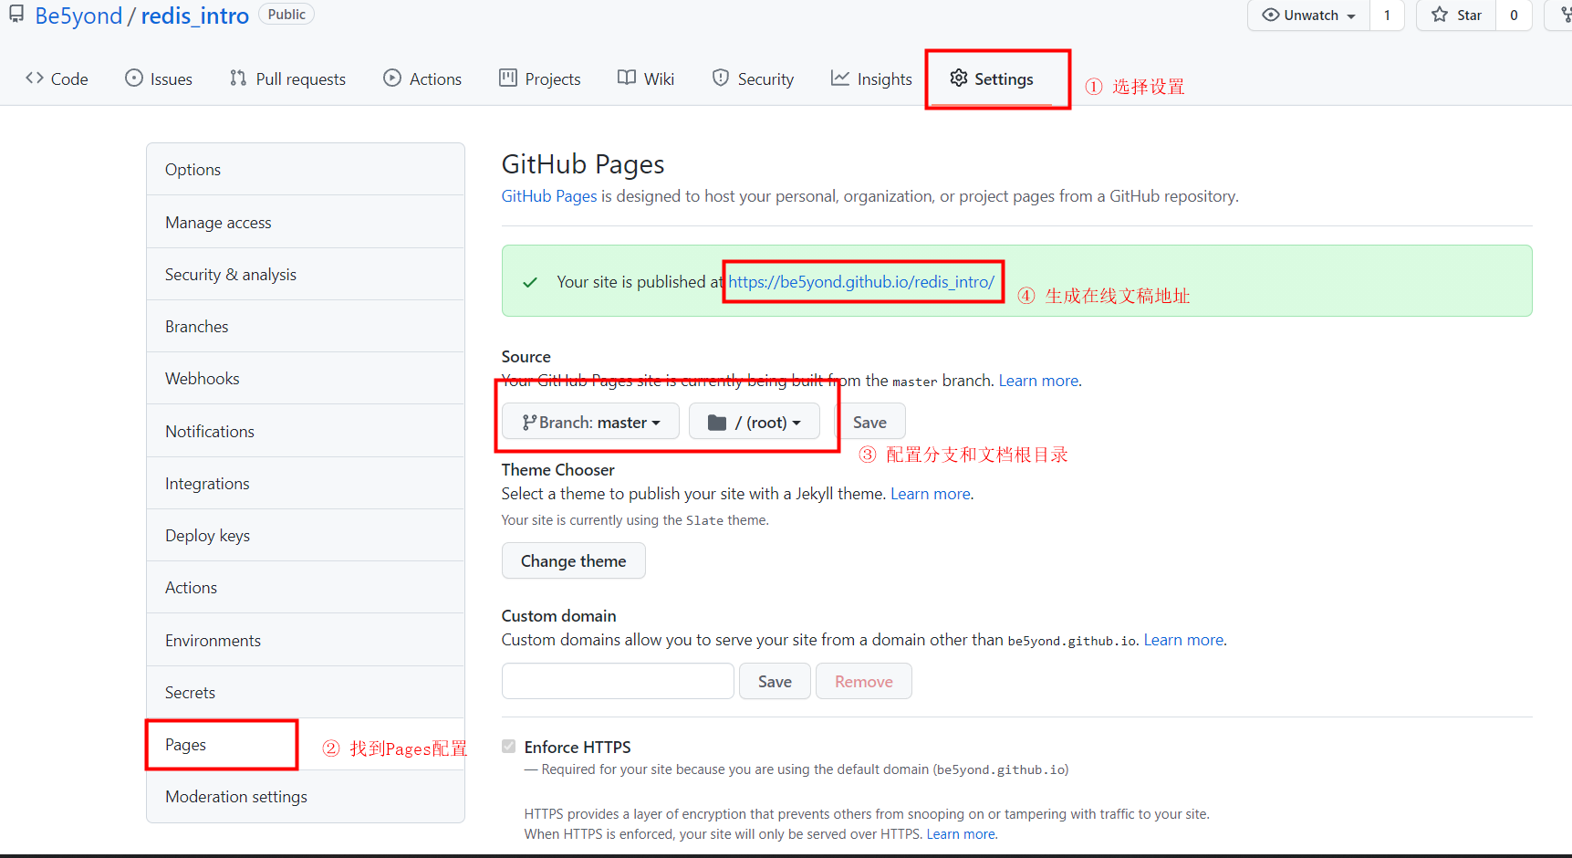
Task: Open the Branch: master dropdown
Action: (x=589, y=421)
